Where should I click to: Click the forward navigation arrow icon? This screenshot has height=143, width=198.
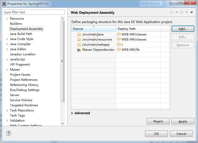[181, 12]
